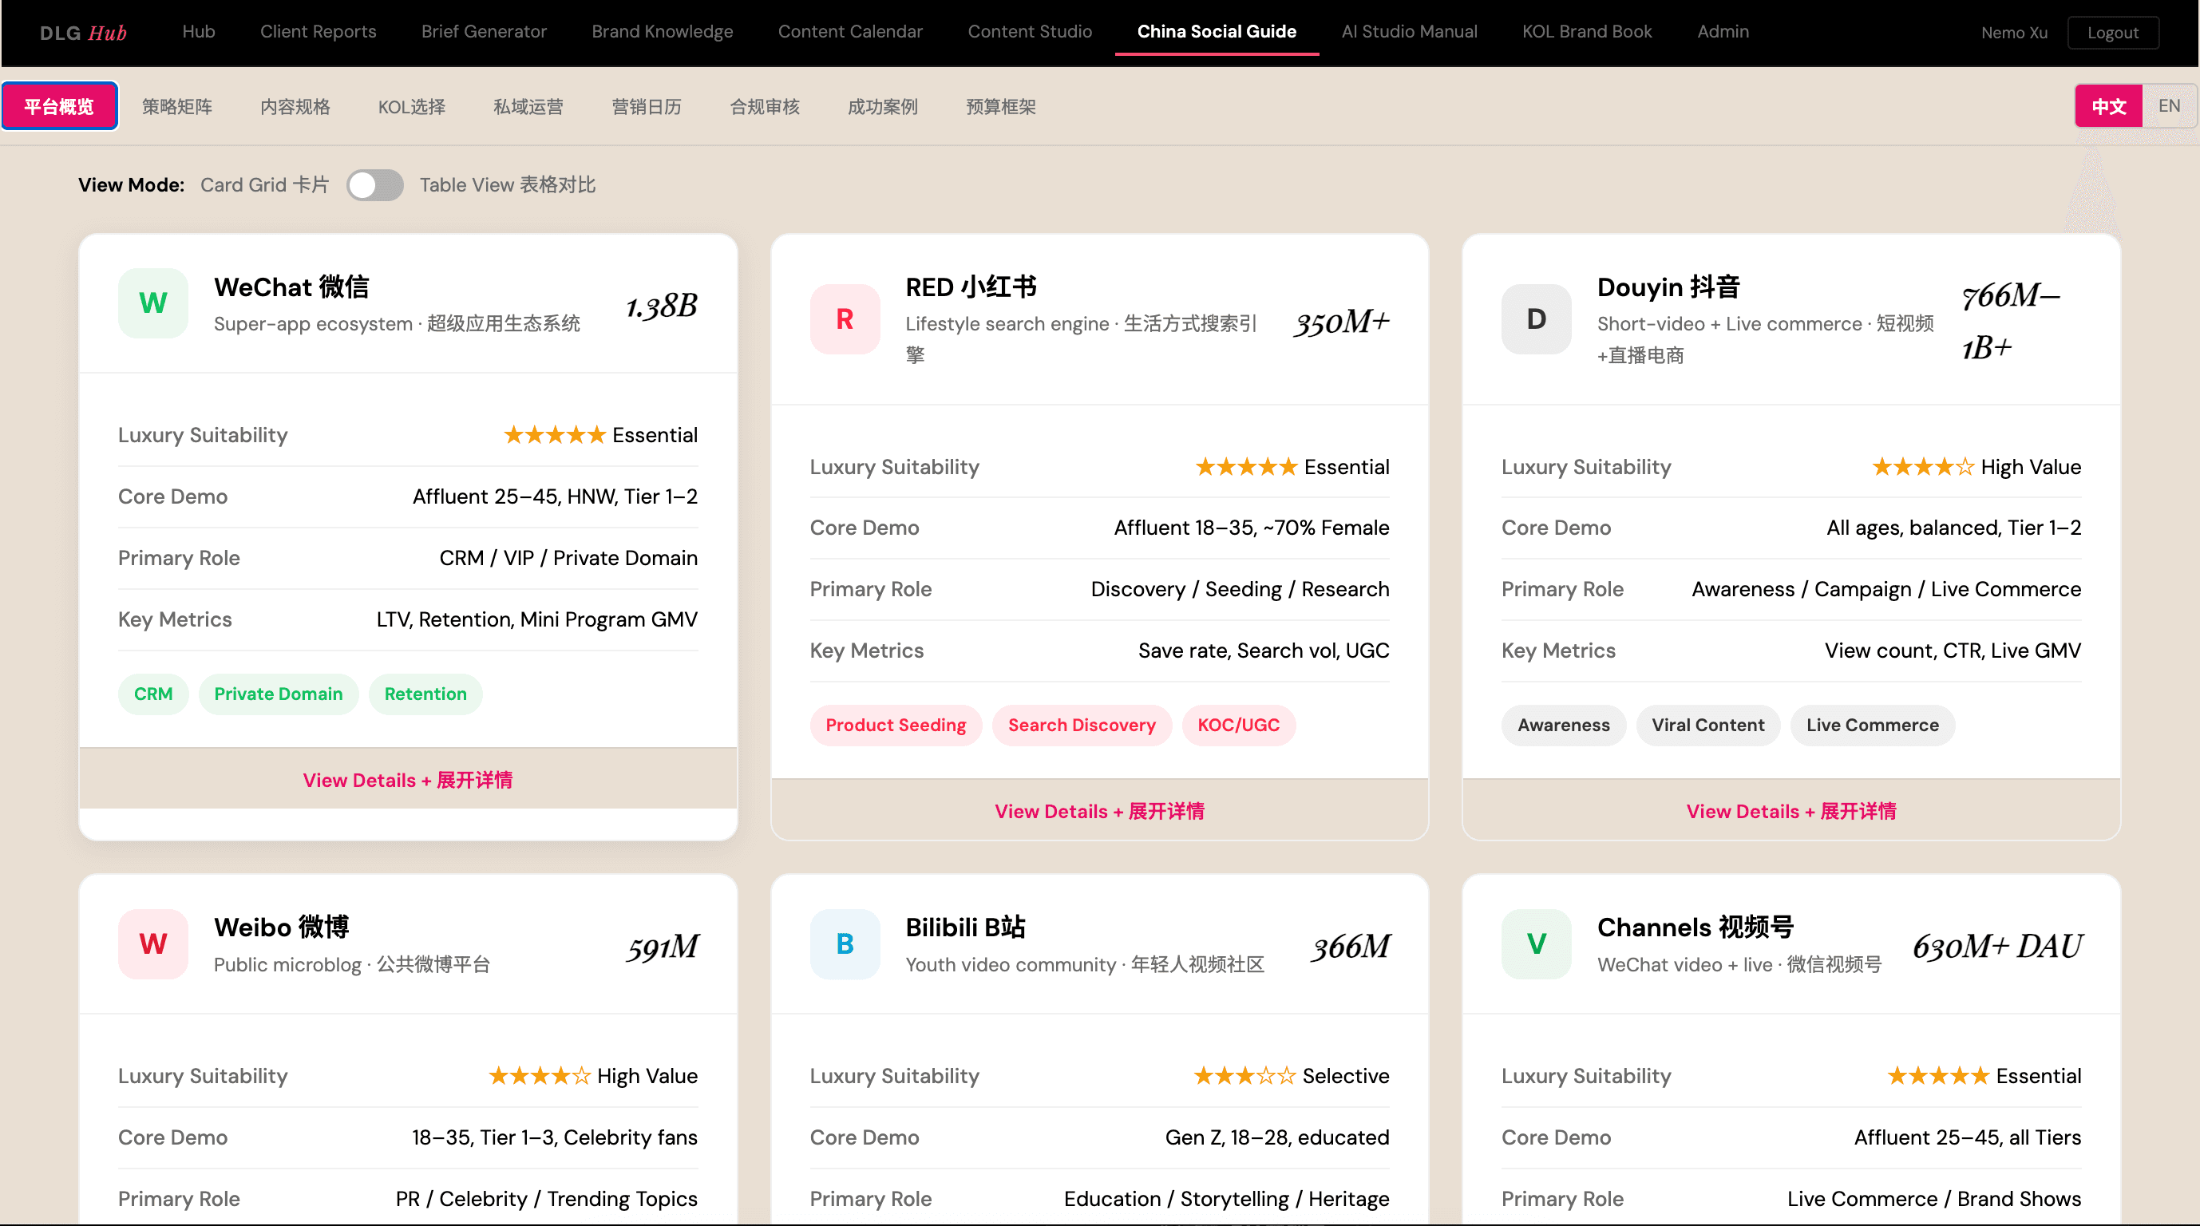The image size is (2200, 1226).
Task: Expand RED 小红书 View Details section
Action: tap(1099, 810)
